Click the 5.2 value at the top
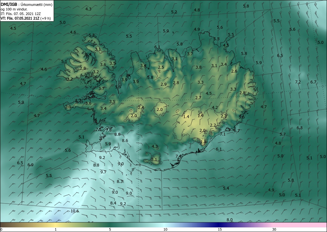 tap(174, 12)
